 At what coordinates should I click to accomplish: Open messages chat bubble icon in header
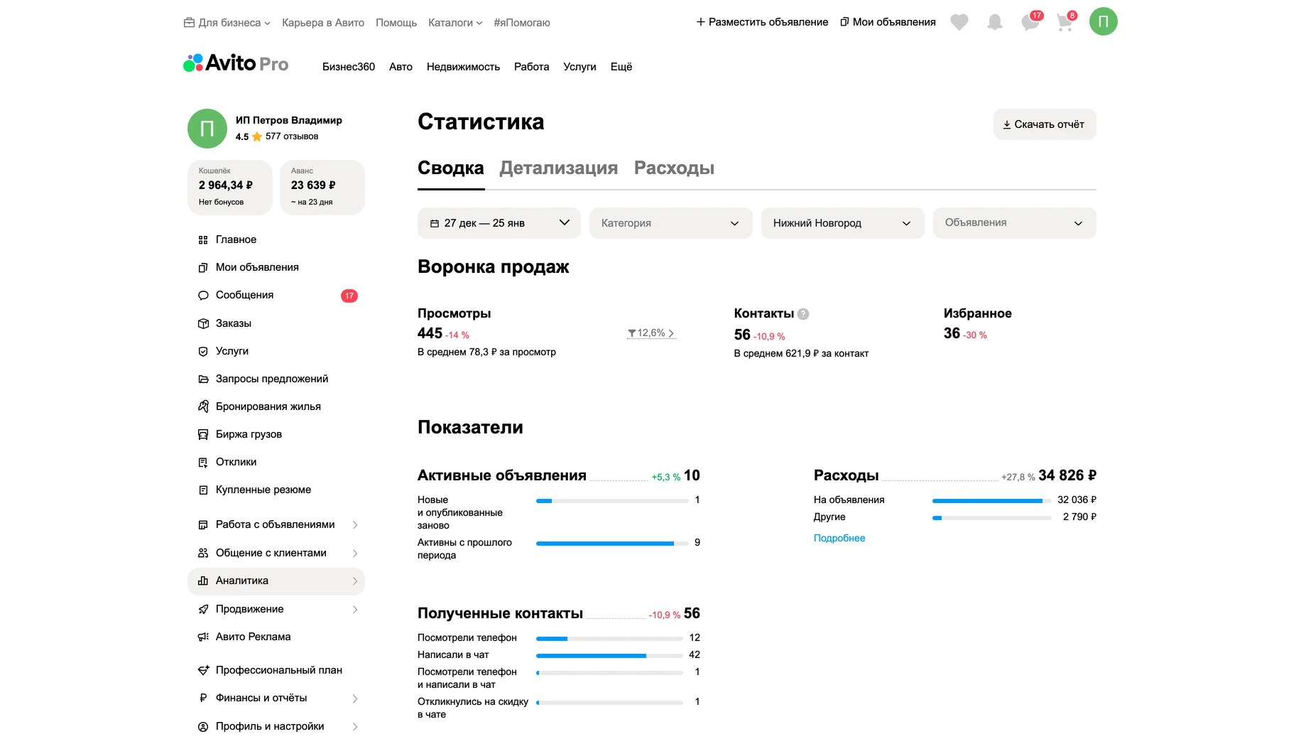(1030, 22)
